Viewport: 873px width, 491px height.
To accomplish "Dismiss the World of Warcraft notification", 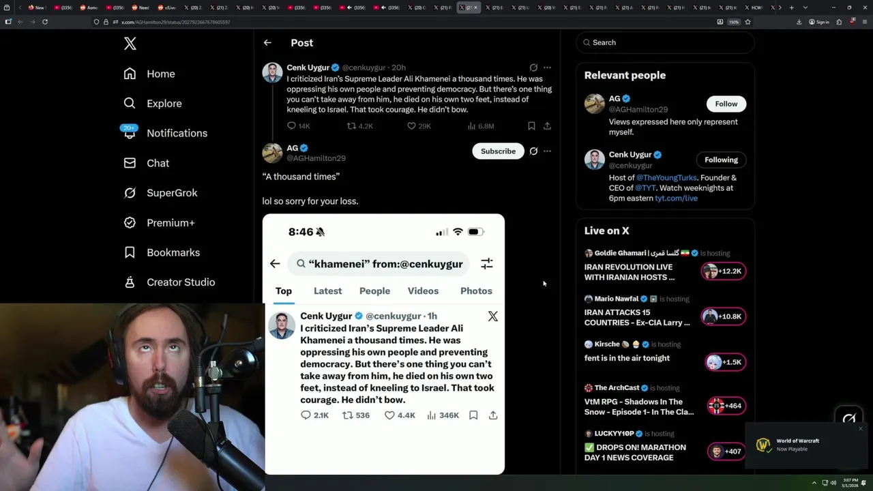I will tap(861, 429).
